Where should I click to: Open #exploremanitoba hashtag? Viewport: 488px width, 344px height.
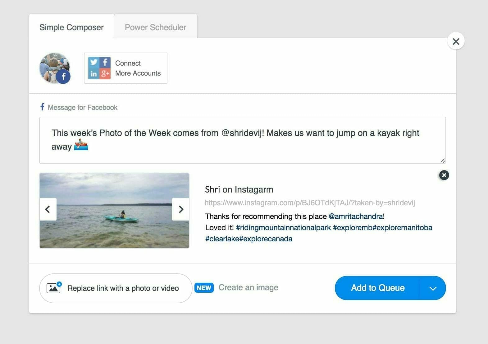click(403, 228)
